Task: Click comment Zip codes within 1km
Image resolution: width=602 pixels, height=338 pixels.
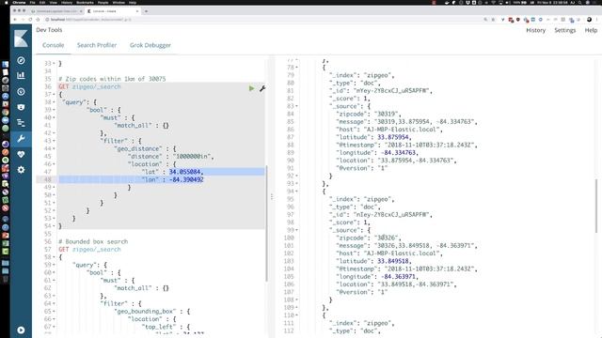Action: (112, 79)
